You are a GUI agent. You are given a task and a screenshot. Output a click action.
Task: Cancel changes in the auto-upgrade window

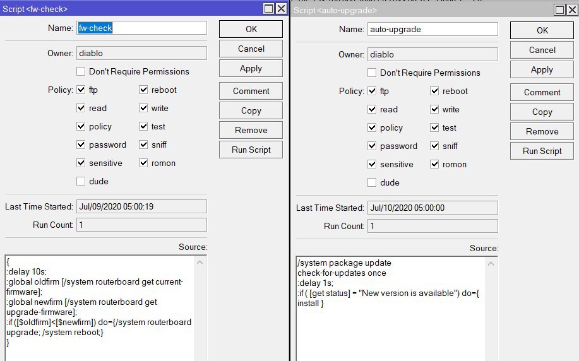pyautogui.click(x=542, y=50)
